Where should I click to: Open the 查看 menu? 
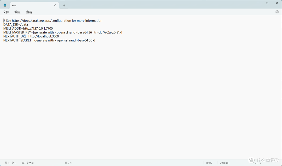tap(29, 12)
